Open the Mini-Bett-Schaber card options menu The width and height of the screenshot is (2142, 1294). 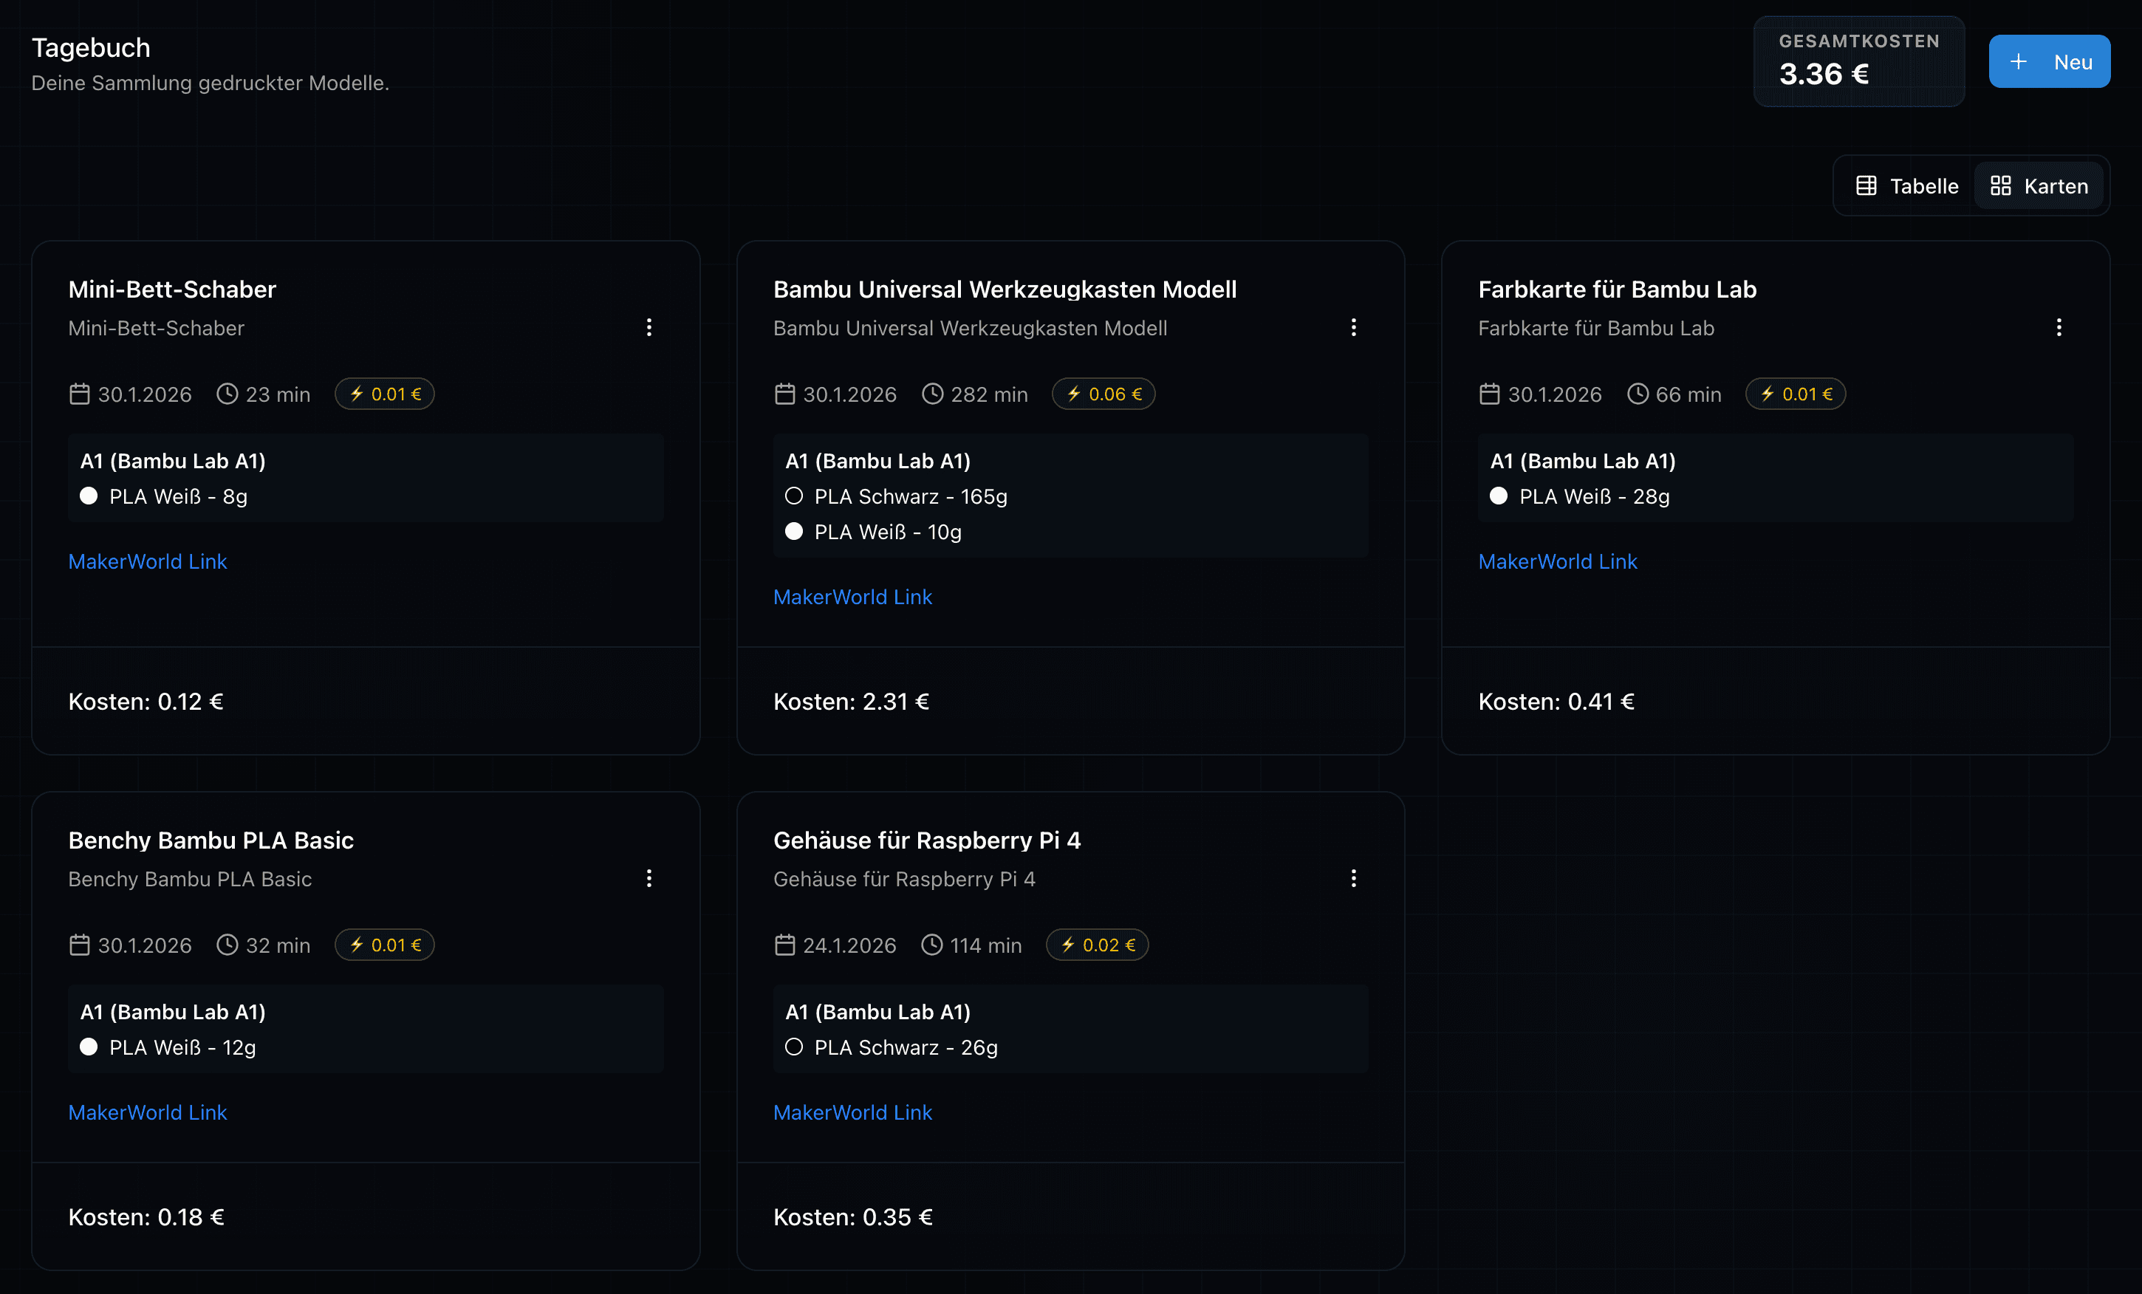(x=649, y=326)
